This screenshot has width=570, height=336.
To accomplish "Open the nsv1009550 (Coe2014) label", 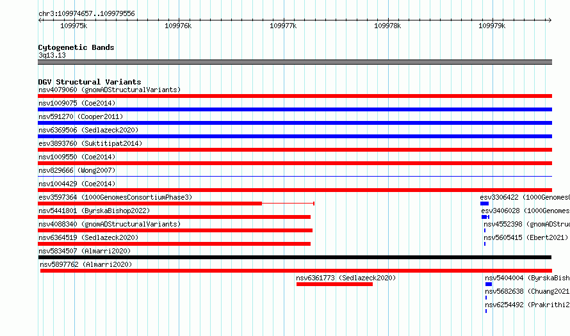I will tap(77, 157).
